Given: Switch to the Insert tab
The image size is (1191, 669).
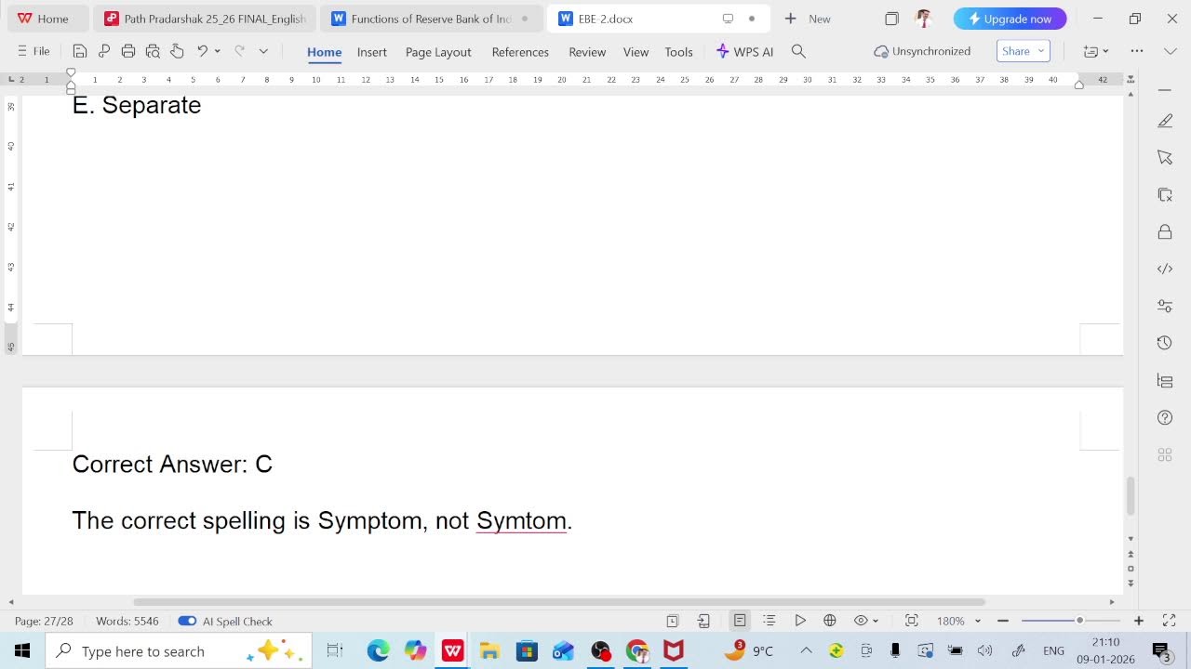Looking at the screenshot, I should click(372, 52).
